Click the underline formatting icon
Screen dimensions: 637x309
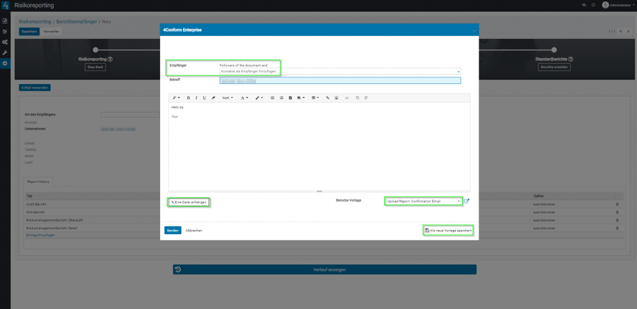point(204,98)
